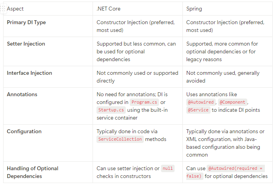Click the .NET Core Interface Injection cell
The height and width of the screenshot is (185, 275).
[137, 77]
